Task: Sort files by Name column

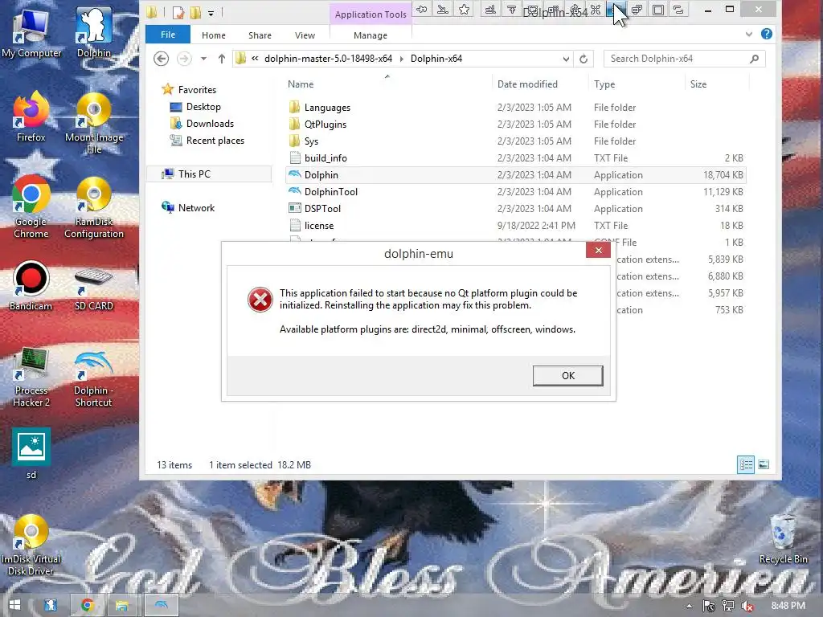Action: pyautogui.click(x=301, y=84)
